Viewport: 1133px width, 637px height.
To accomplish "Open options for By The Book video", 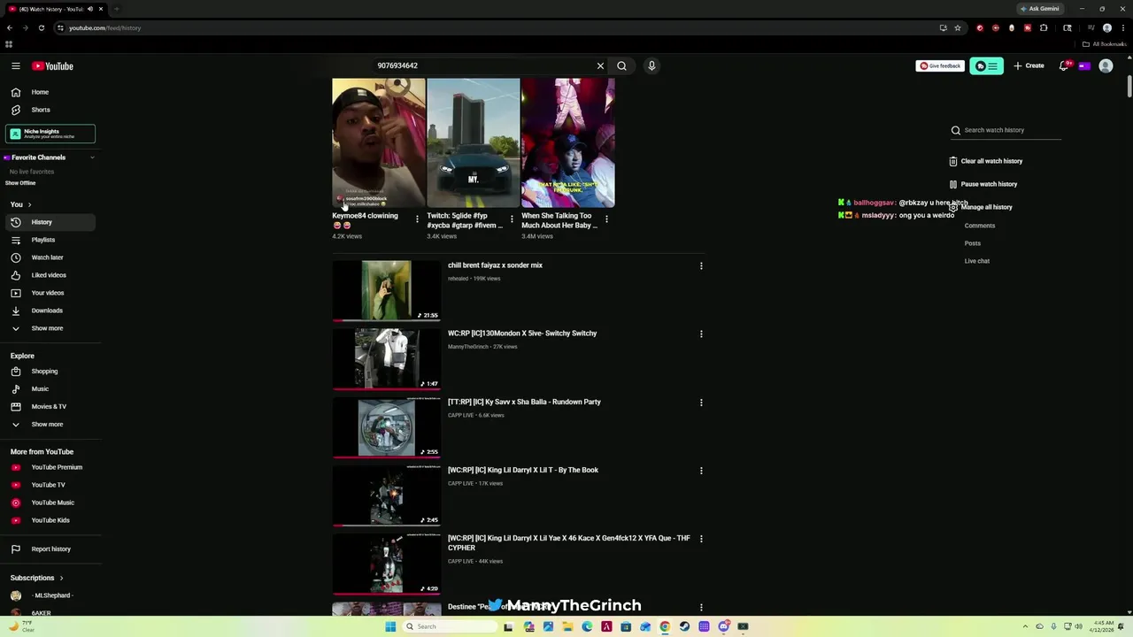I will 701,471.
